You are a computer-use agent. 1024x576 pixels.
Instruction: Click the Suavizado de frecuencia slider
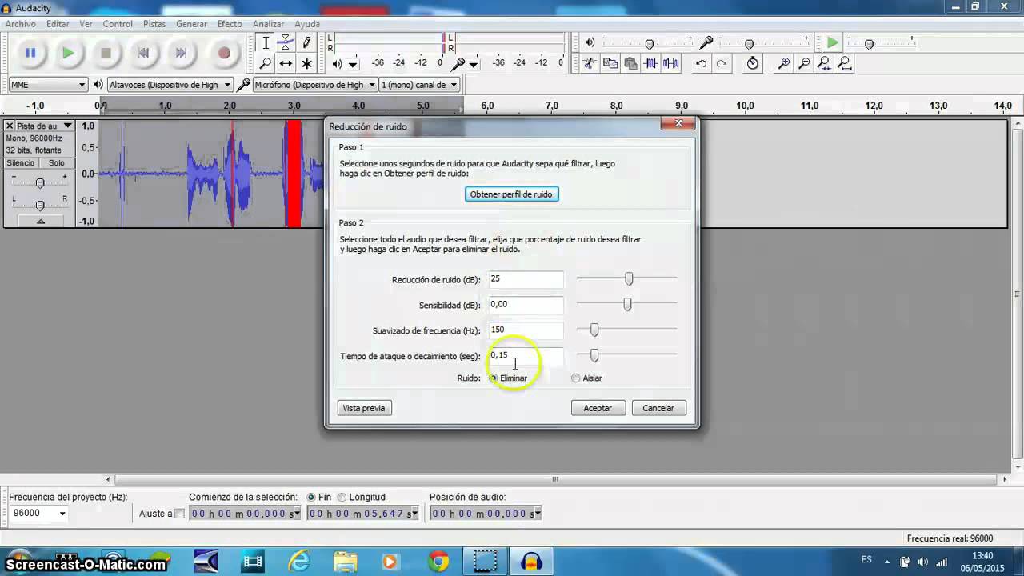point(627,330)
